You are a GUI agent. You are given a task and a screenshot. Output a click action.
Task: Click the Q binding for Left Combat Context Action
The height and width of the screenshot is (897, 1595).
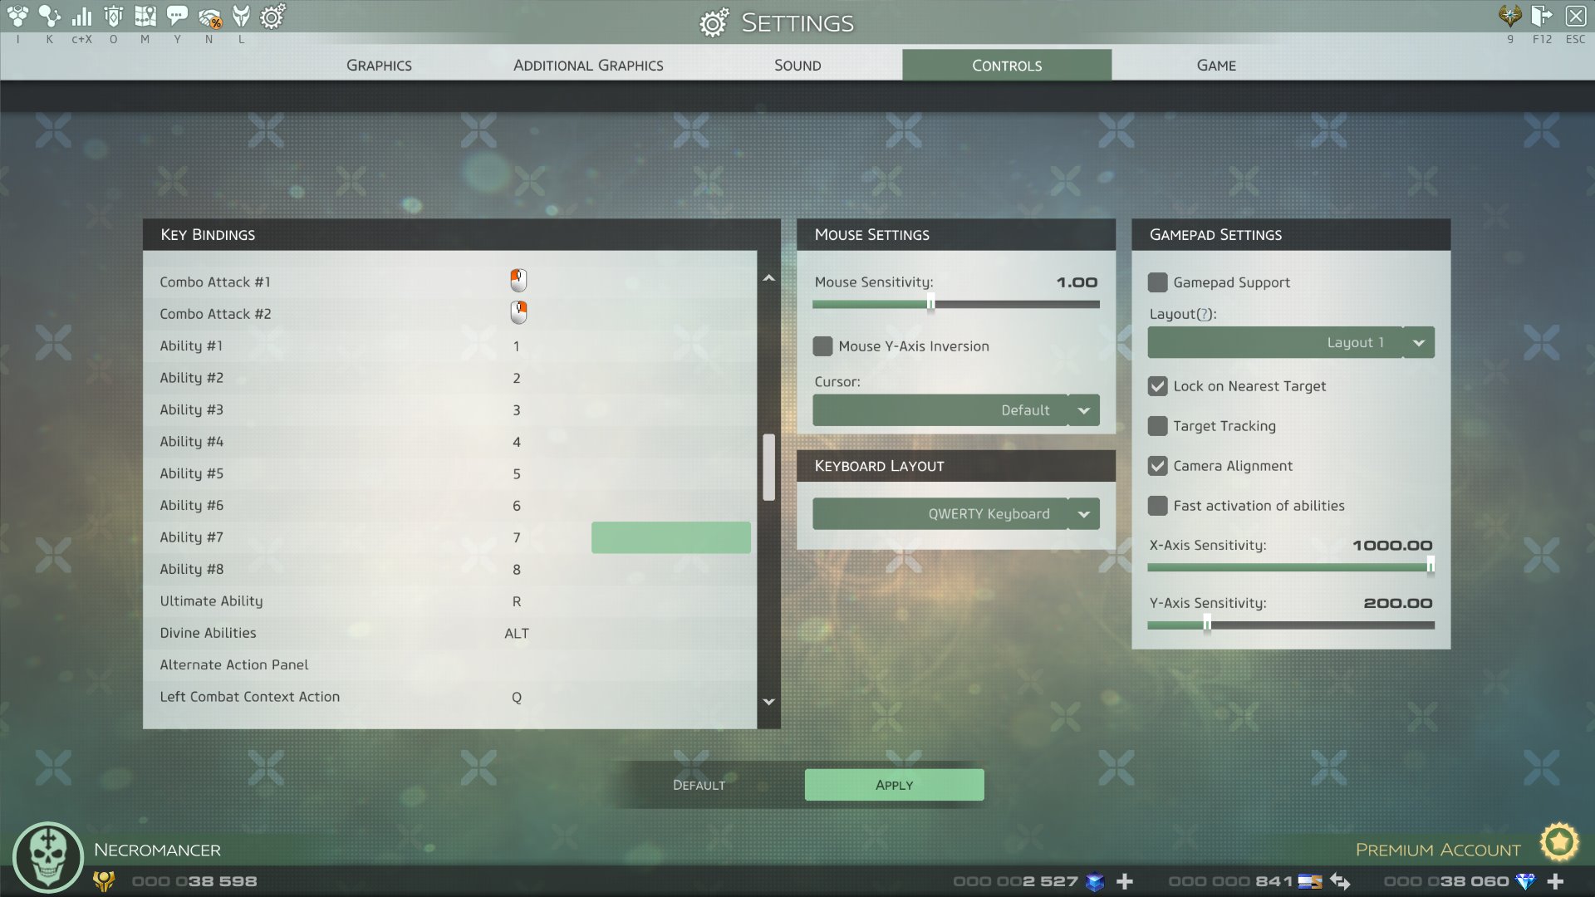516,698
